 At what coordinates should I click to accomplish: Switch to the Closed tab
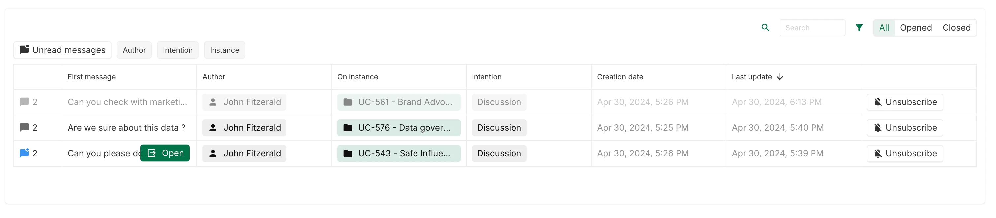[956, 28]
